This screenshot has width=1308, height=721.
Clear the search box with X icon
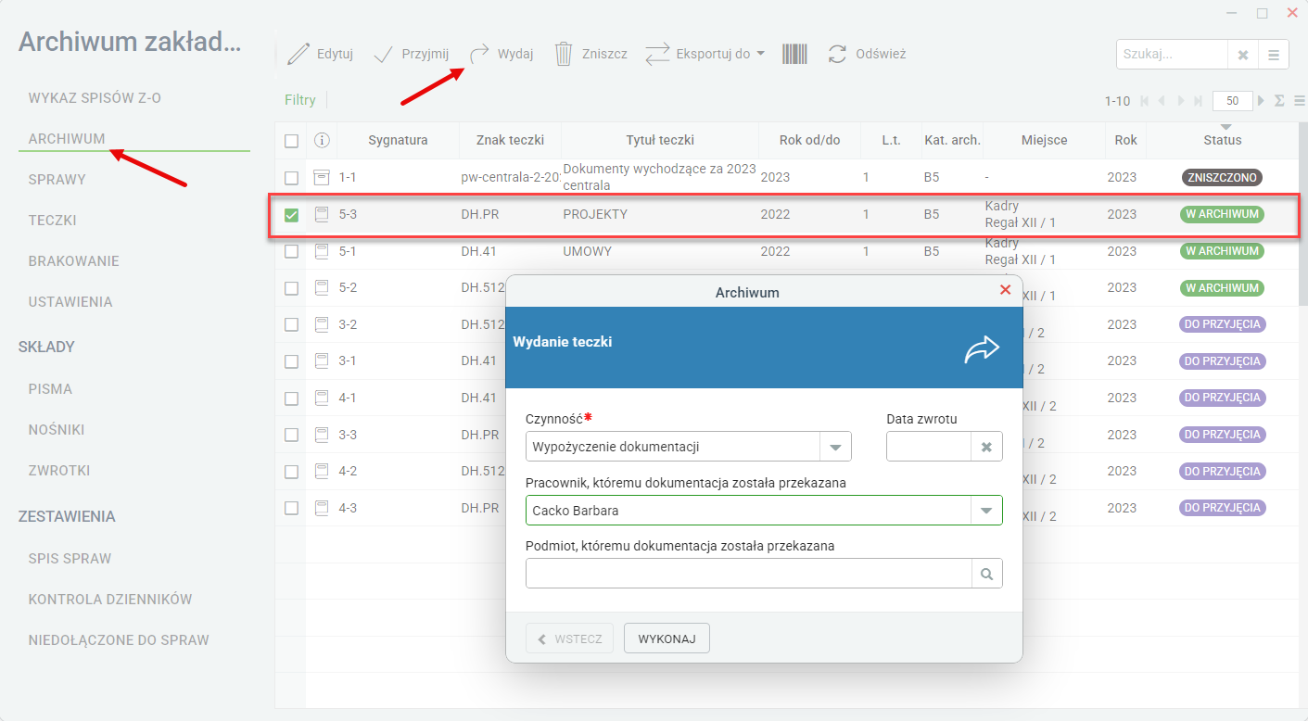1243,55
